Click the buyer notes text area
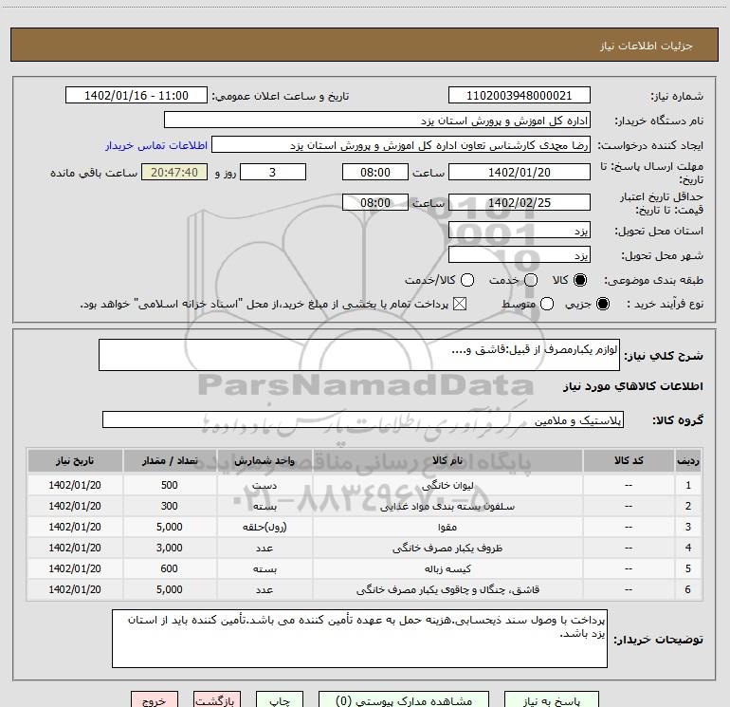730x707 pixels. 359,639
